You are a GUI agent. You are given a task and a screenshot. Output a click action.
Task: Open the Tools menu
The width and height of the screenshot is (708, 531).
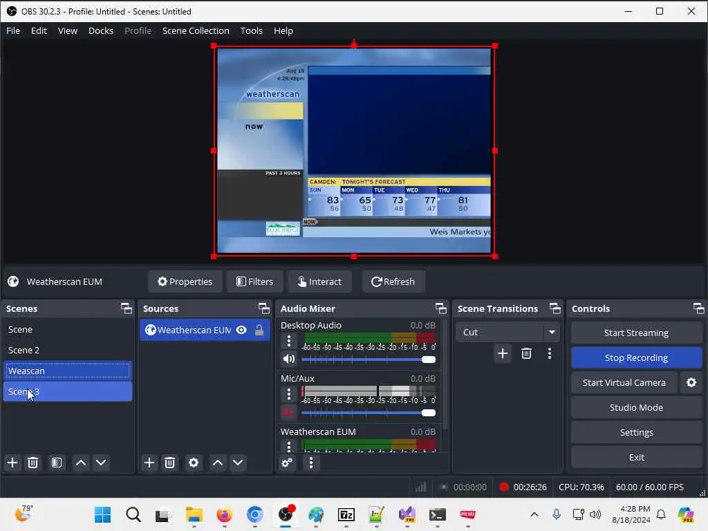click(x=252, y=30)
